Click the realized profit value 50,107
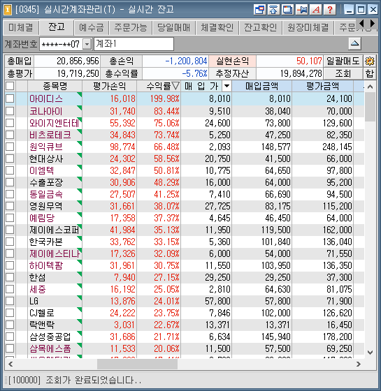 click(309, 61)
